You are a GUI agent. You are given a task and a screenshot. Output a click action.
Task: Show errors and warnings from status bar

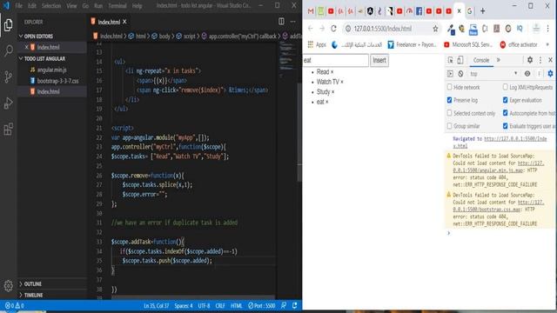coord(14,305)
